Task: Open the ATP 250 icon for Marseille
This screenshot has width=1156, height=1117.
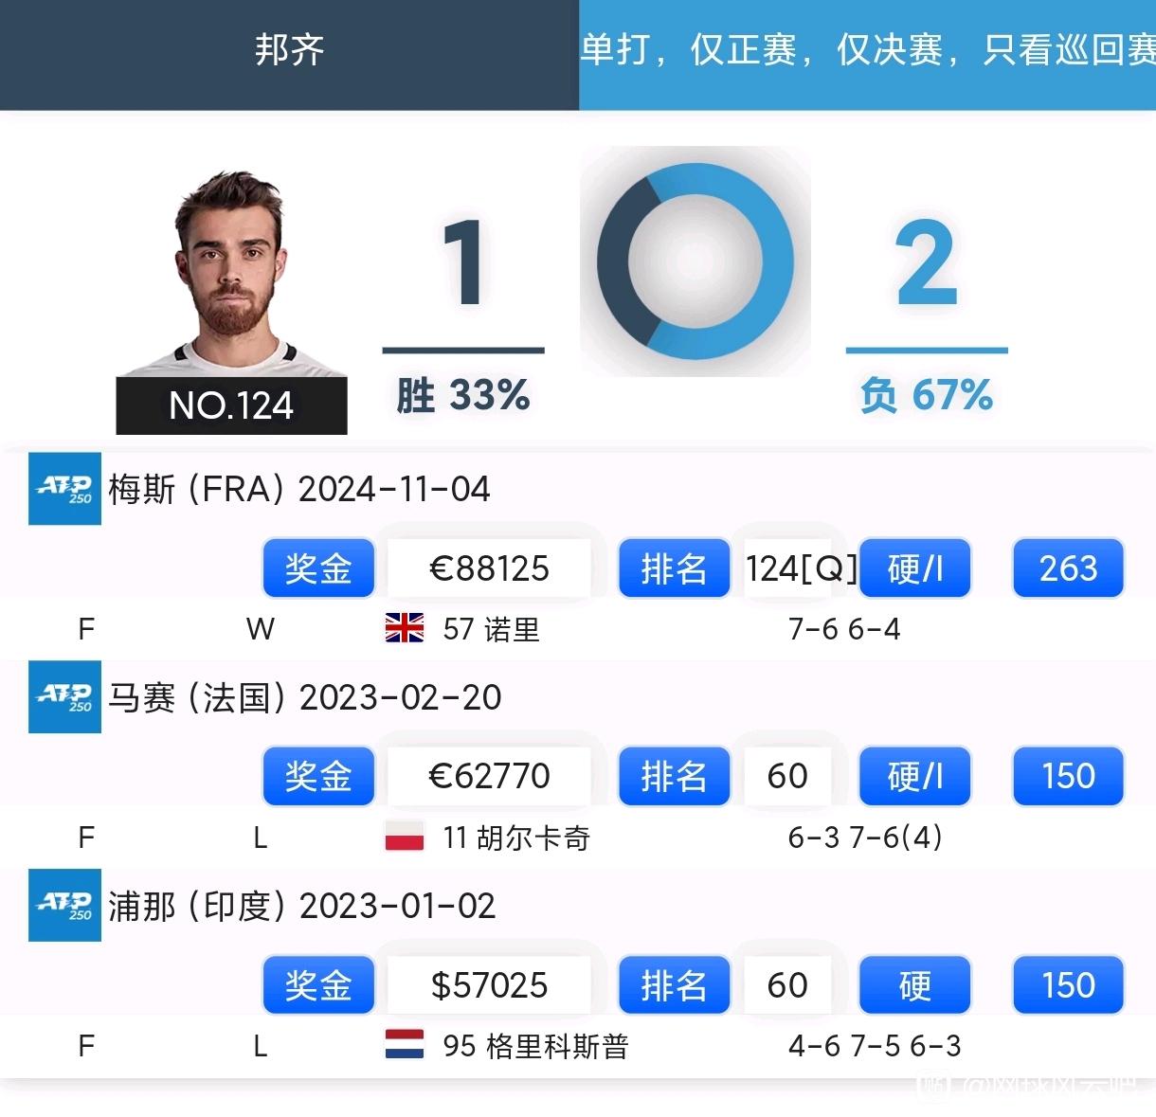Action: (64, 696)
